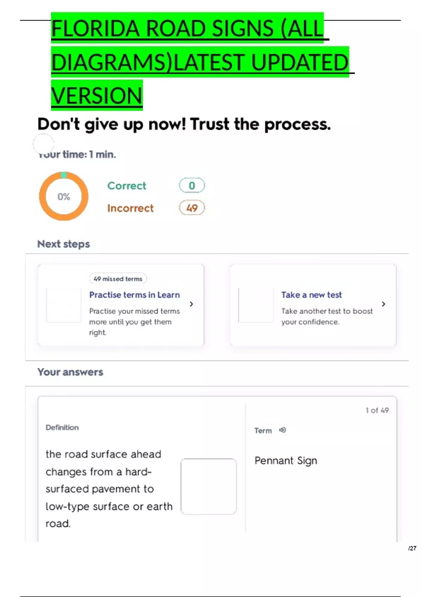
Task: Click the Your answers section heading
Action: click(x=70, y=372)
